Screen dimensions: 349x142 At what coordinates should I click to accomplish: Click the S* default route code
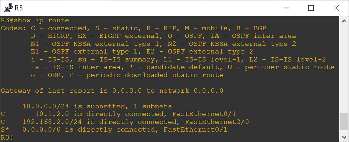(5, 130)
